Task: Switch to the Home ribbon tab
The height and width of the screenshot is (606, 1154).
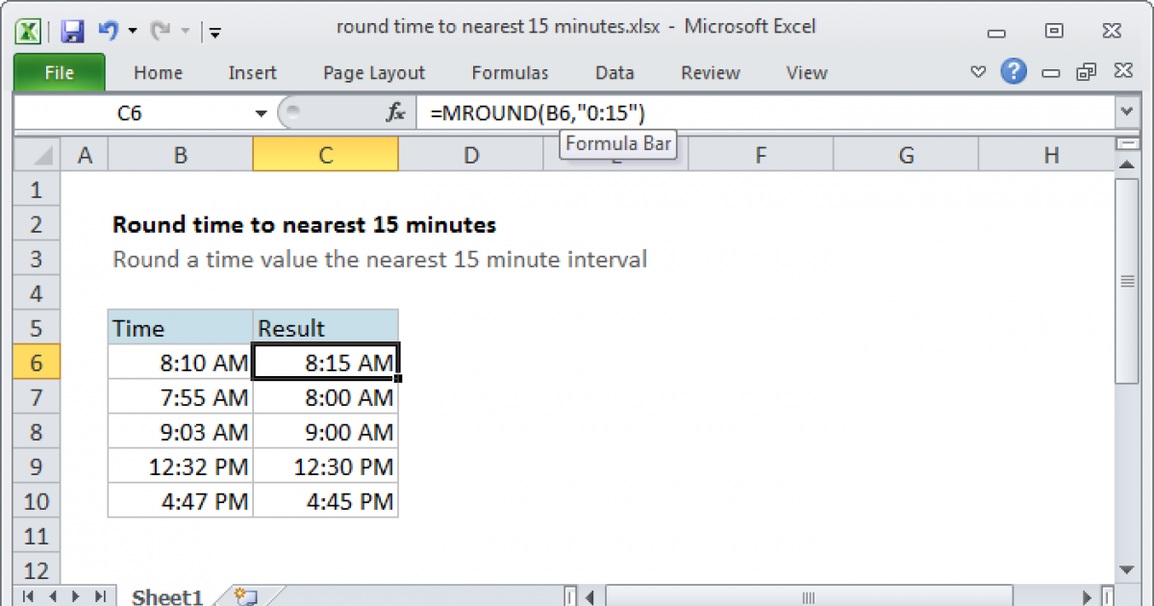Action: point(158,73)
